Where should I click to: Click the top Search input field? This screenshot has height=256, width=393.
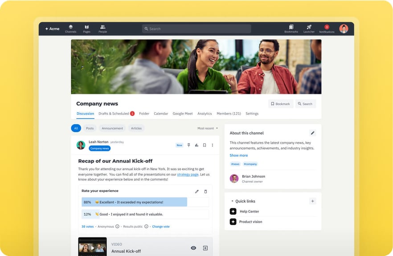pos(196,28)
